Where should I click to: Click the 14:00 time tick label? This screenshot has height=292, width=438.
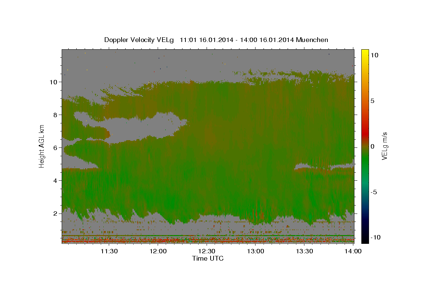pyautogui.click(x=353, y=251)
